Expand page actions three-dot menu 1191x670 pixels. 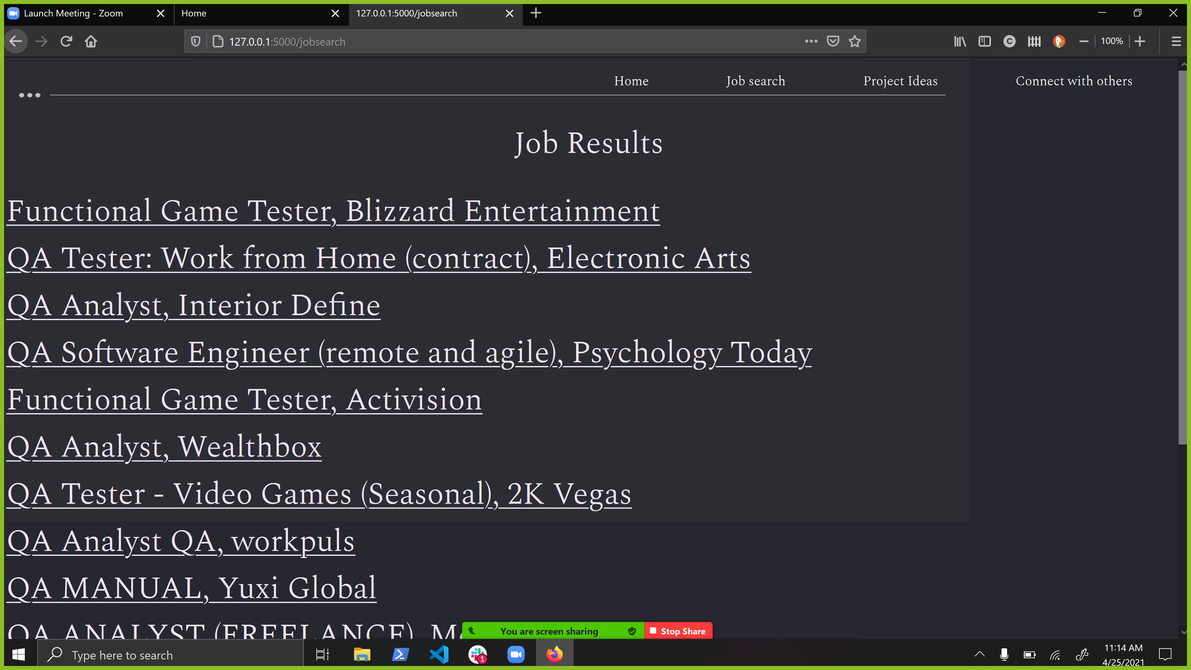(811, 42)
